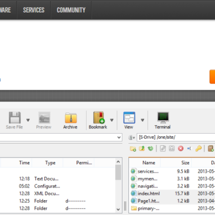The width and height of the screenshot is (215, 215).
Task: Click the services.... globe file icon
Action: point(133,171)
